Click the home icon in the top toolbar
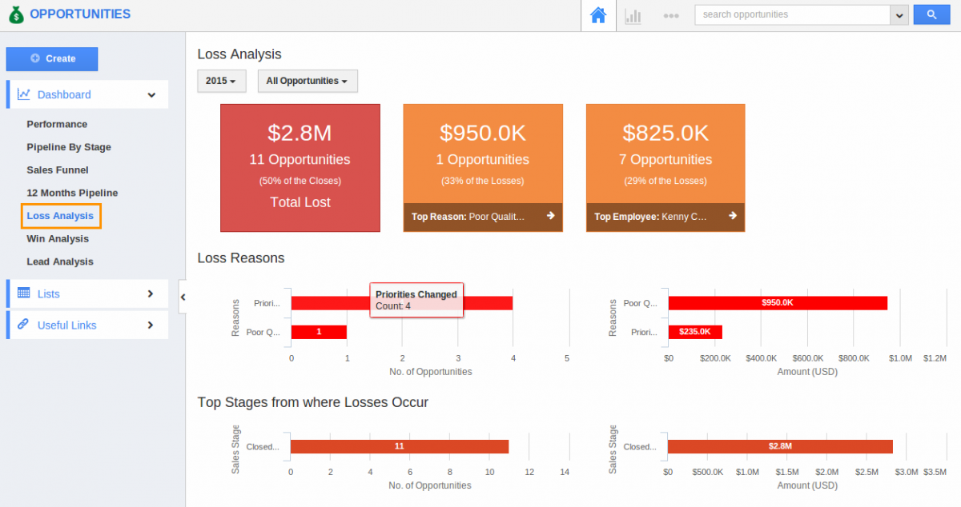Viewport: 961px width, 507px height. pos(597,14)
